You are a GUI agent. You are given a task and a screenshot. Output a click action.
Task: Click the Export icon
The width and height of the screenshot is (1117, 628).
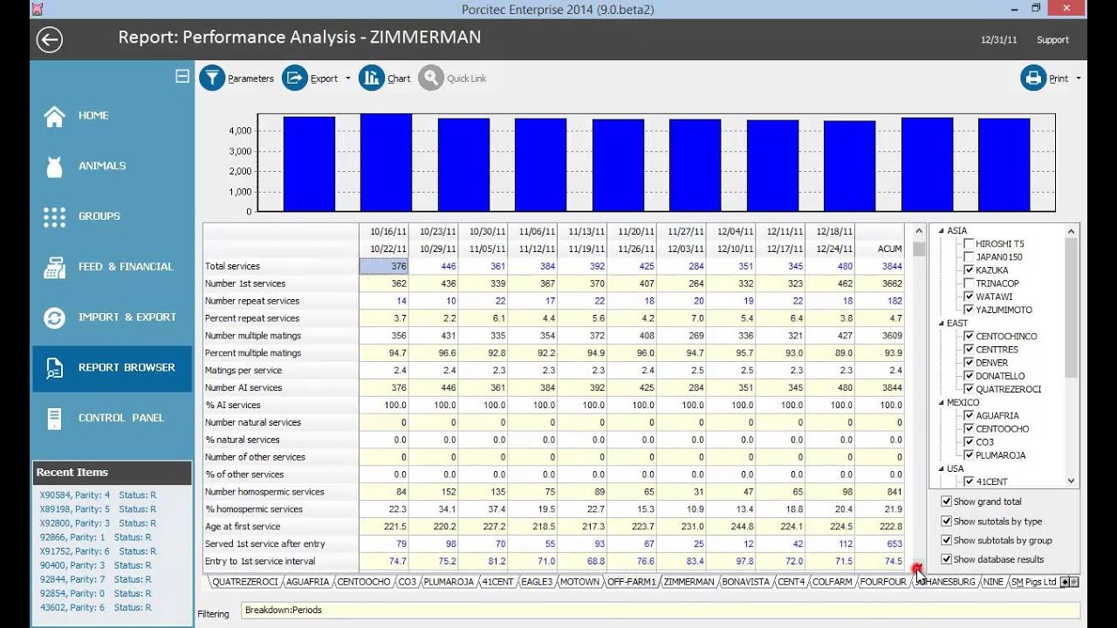295,78
